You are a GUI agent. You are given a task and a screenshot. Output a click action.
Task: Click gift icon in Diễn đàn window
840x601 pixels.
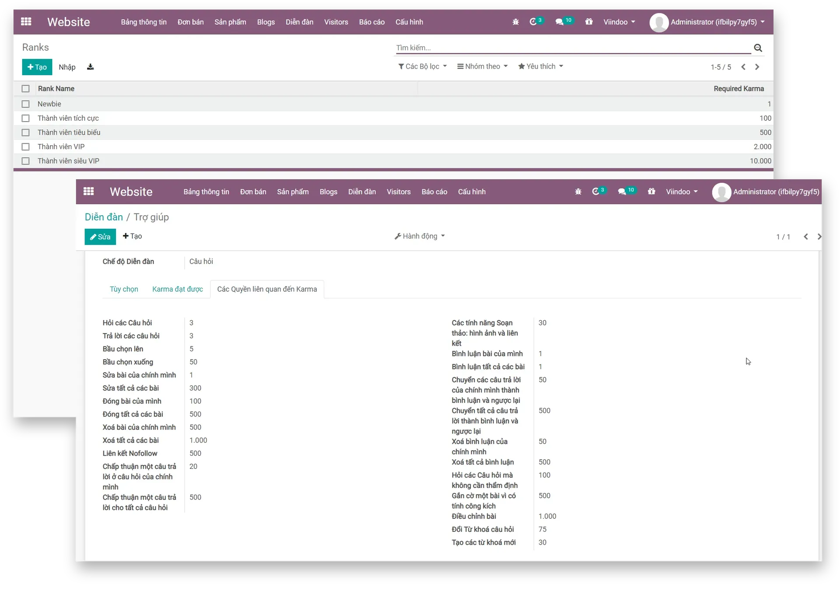pyautogui.click(x=651, y=191)
